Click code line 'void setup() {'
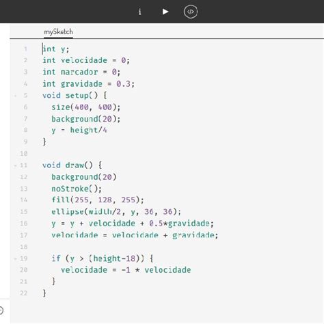324x324 pixels. pos(75,96)
